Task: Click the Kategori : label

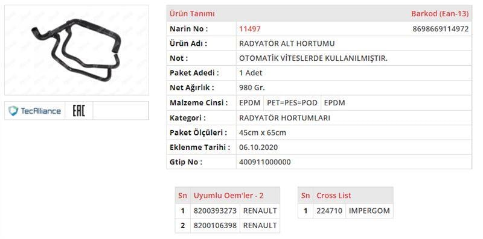Action: click(x=188, y=118)
